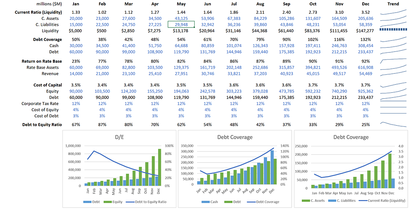Screen dimensions: 414x213
Task: Select the middle Debt Coverage chart title
Action: [235, 137]
